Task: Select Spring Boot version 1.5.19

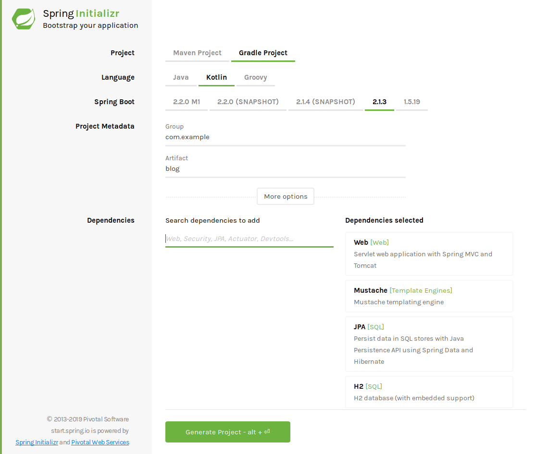Action: (411, 102)
